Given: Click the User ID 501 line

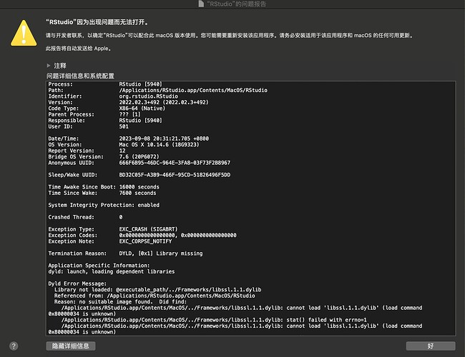Looking at the screenshot, I should click(89, 126).
